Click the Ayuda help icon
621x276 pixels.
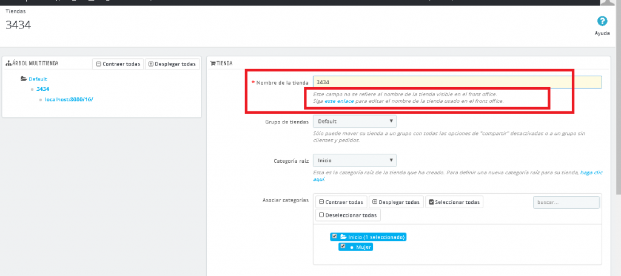pyautogui.click(x=602, y=21)
